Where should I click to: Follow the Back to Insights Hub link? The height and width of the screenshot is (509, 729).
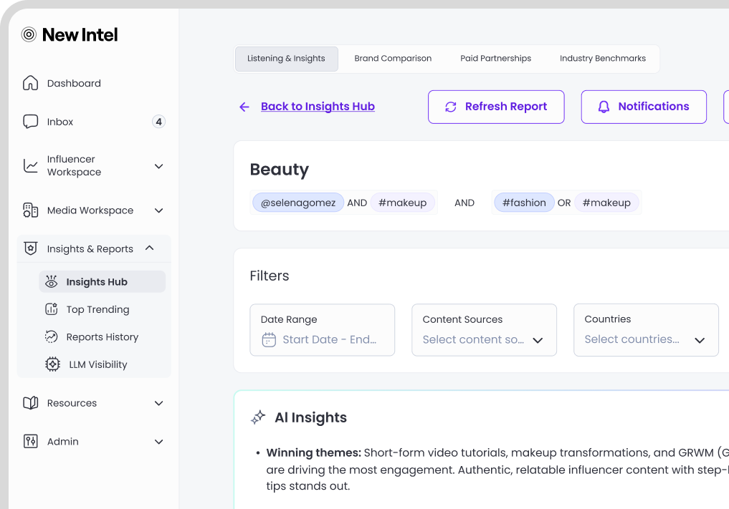[318, 107]
